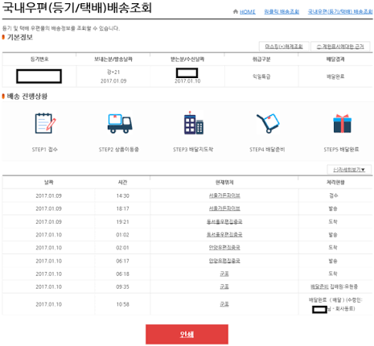Click the 18:17 time cell
Viewport: 374px width, 346px height.
(122, 208)
